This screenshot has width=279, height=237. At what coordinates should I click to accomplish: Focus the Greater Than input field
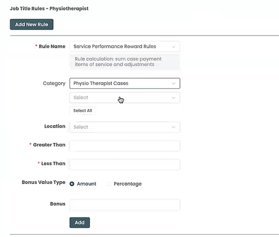pos(125,146)
